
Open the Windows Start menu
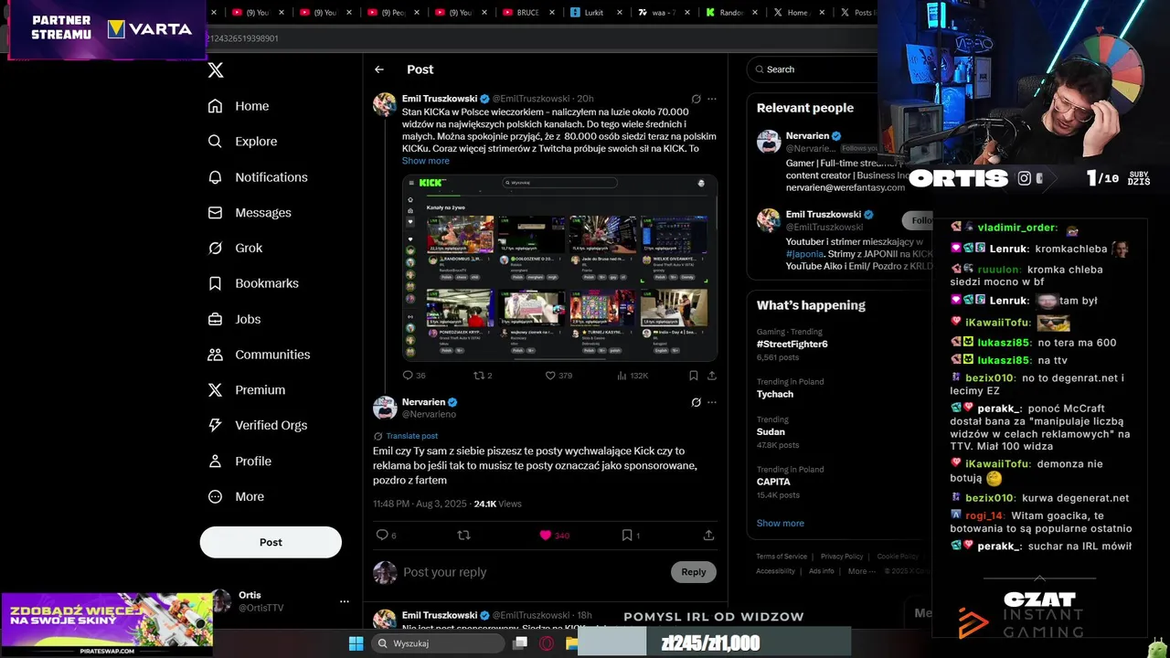(356, 643)
